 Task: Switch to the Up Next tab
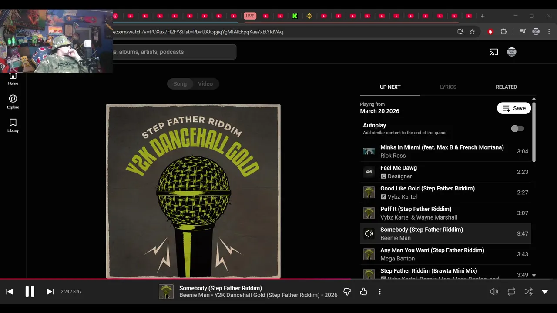(x=390, y=87)
